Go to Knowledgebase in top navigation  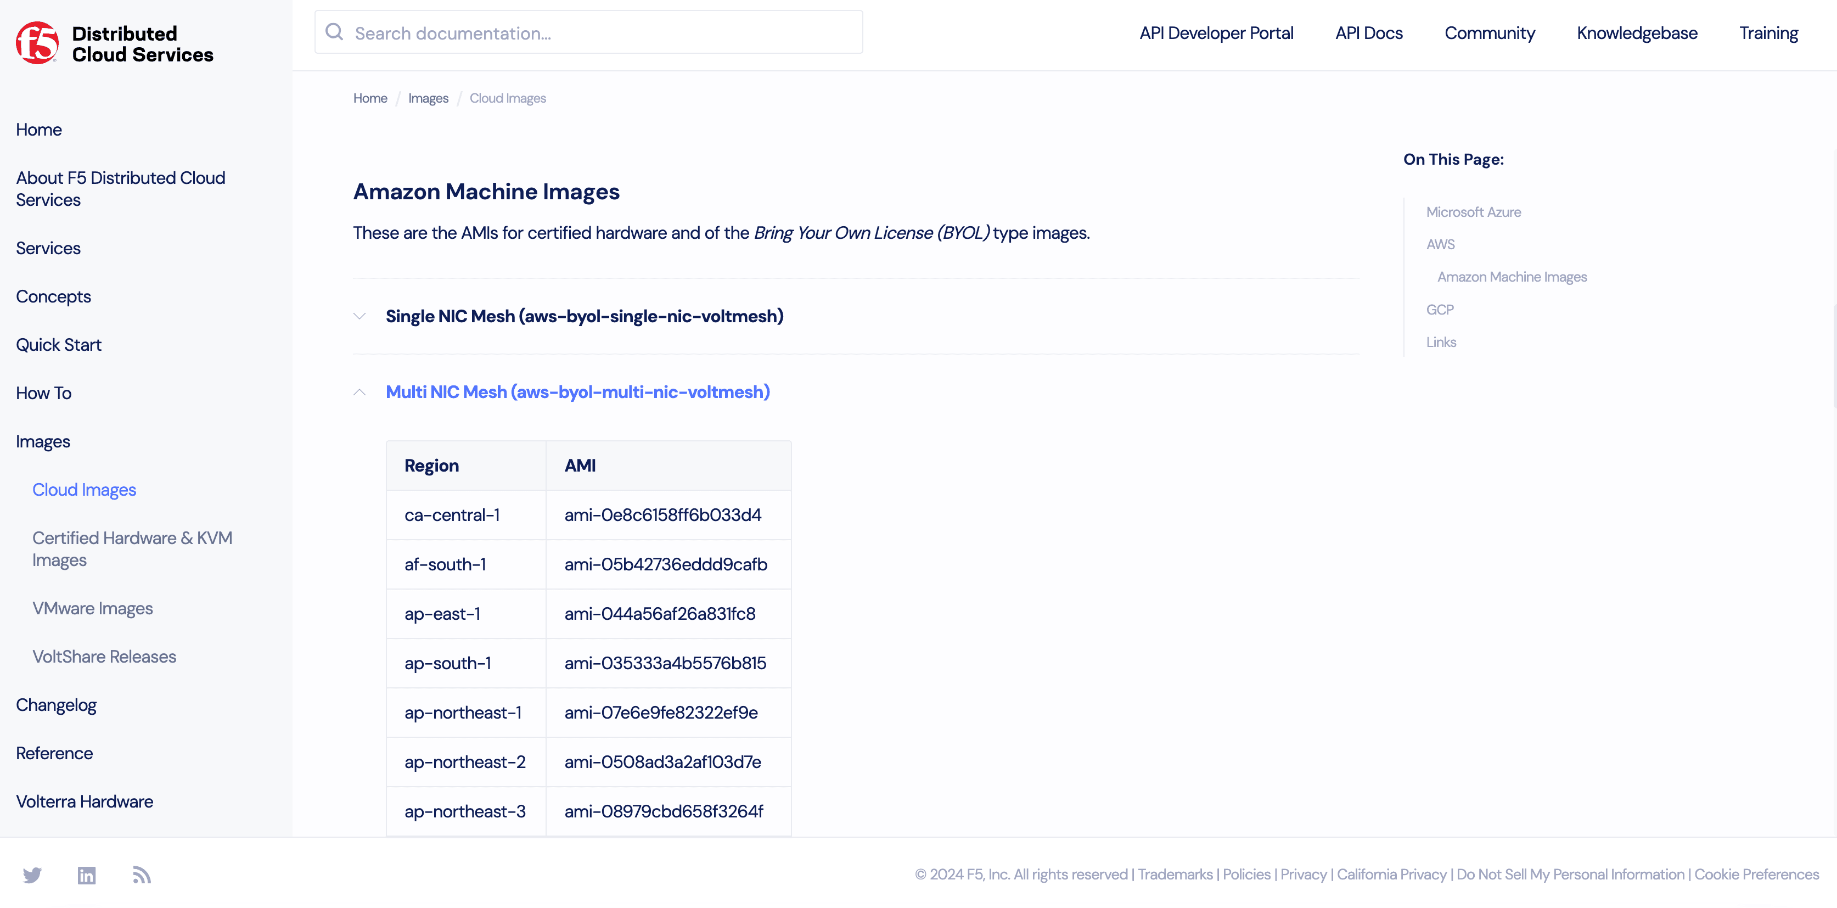coord(1636,33)
